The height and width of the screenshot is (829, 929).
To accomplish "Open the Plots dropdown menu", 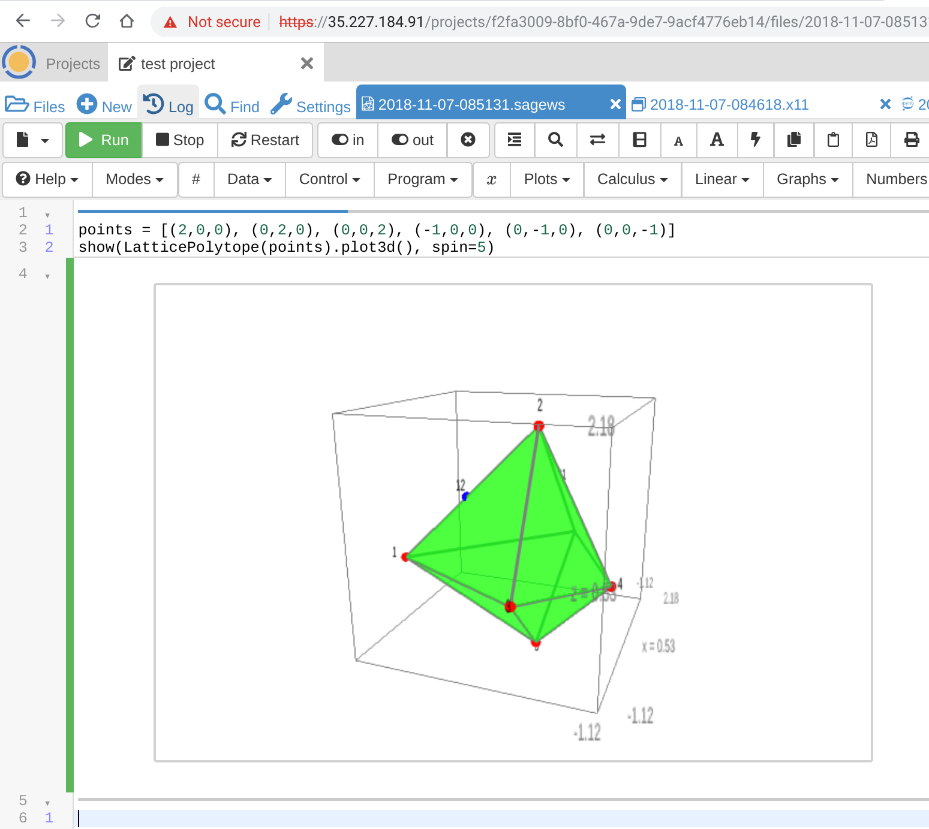I will [546, 179].
